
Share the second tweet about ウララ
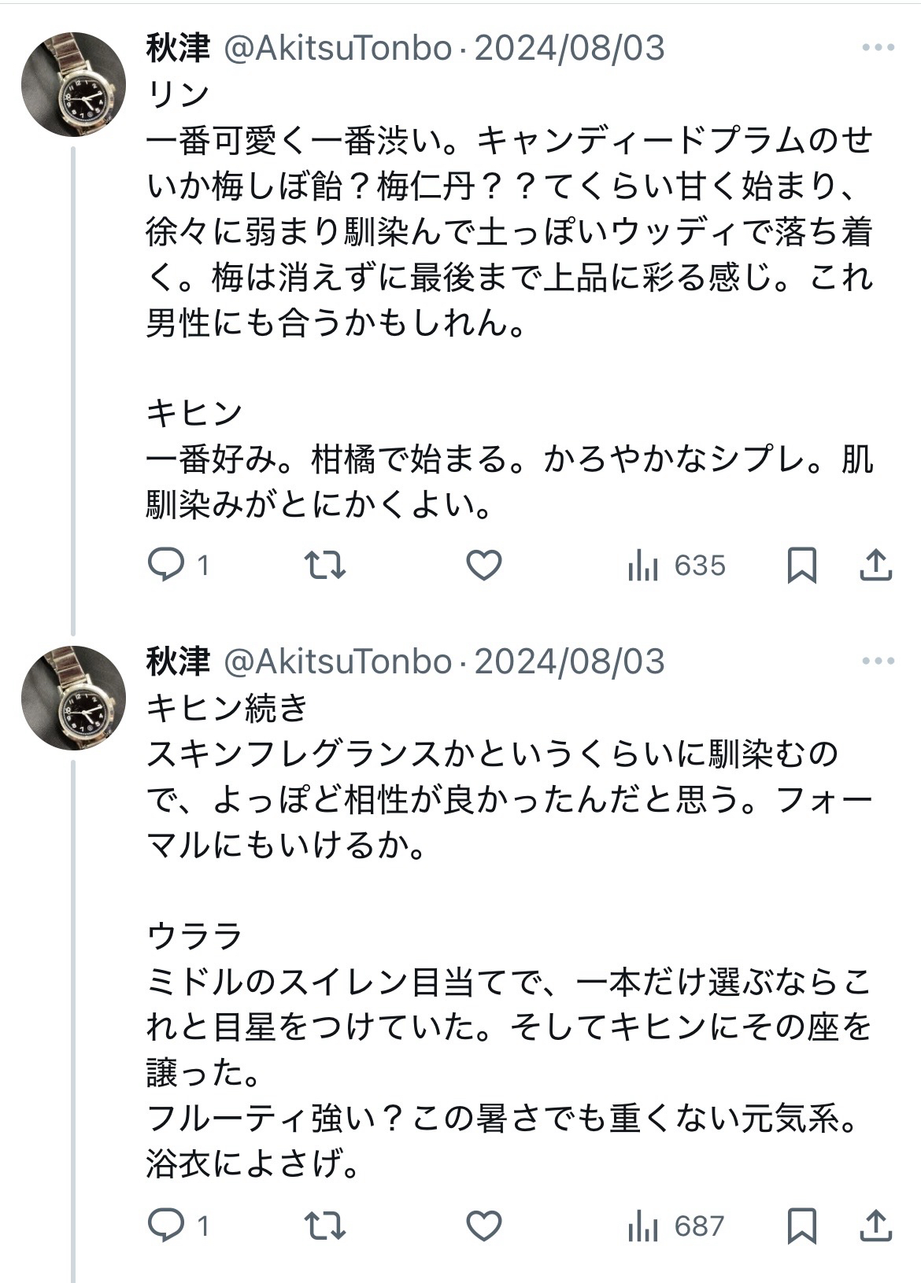[x=875, y=1226]
